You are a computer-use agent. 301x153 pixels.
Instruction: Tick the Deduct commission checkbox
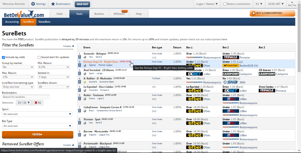click(x=225, y=4)
